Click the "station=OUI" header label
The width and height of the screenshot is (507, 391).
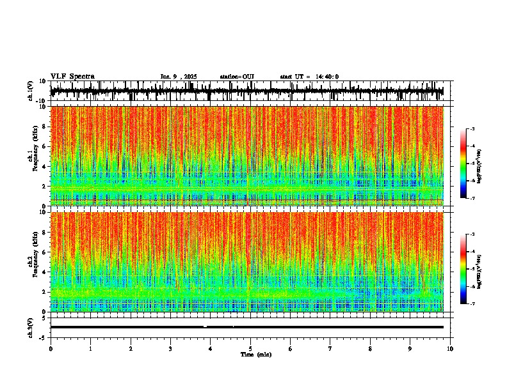pyautogui.click(x=237, y=77)
